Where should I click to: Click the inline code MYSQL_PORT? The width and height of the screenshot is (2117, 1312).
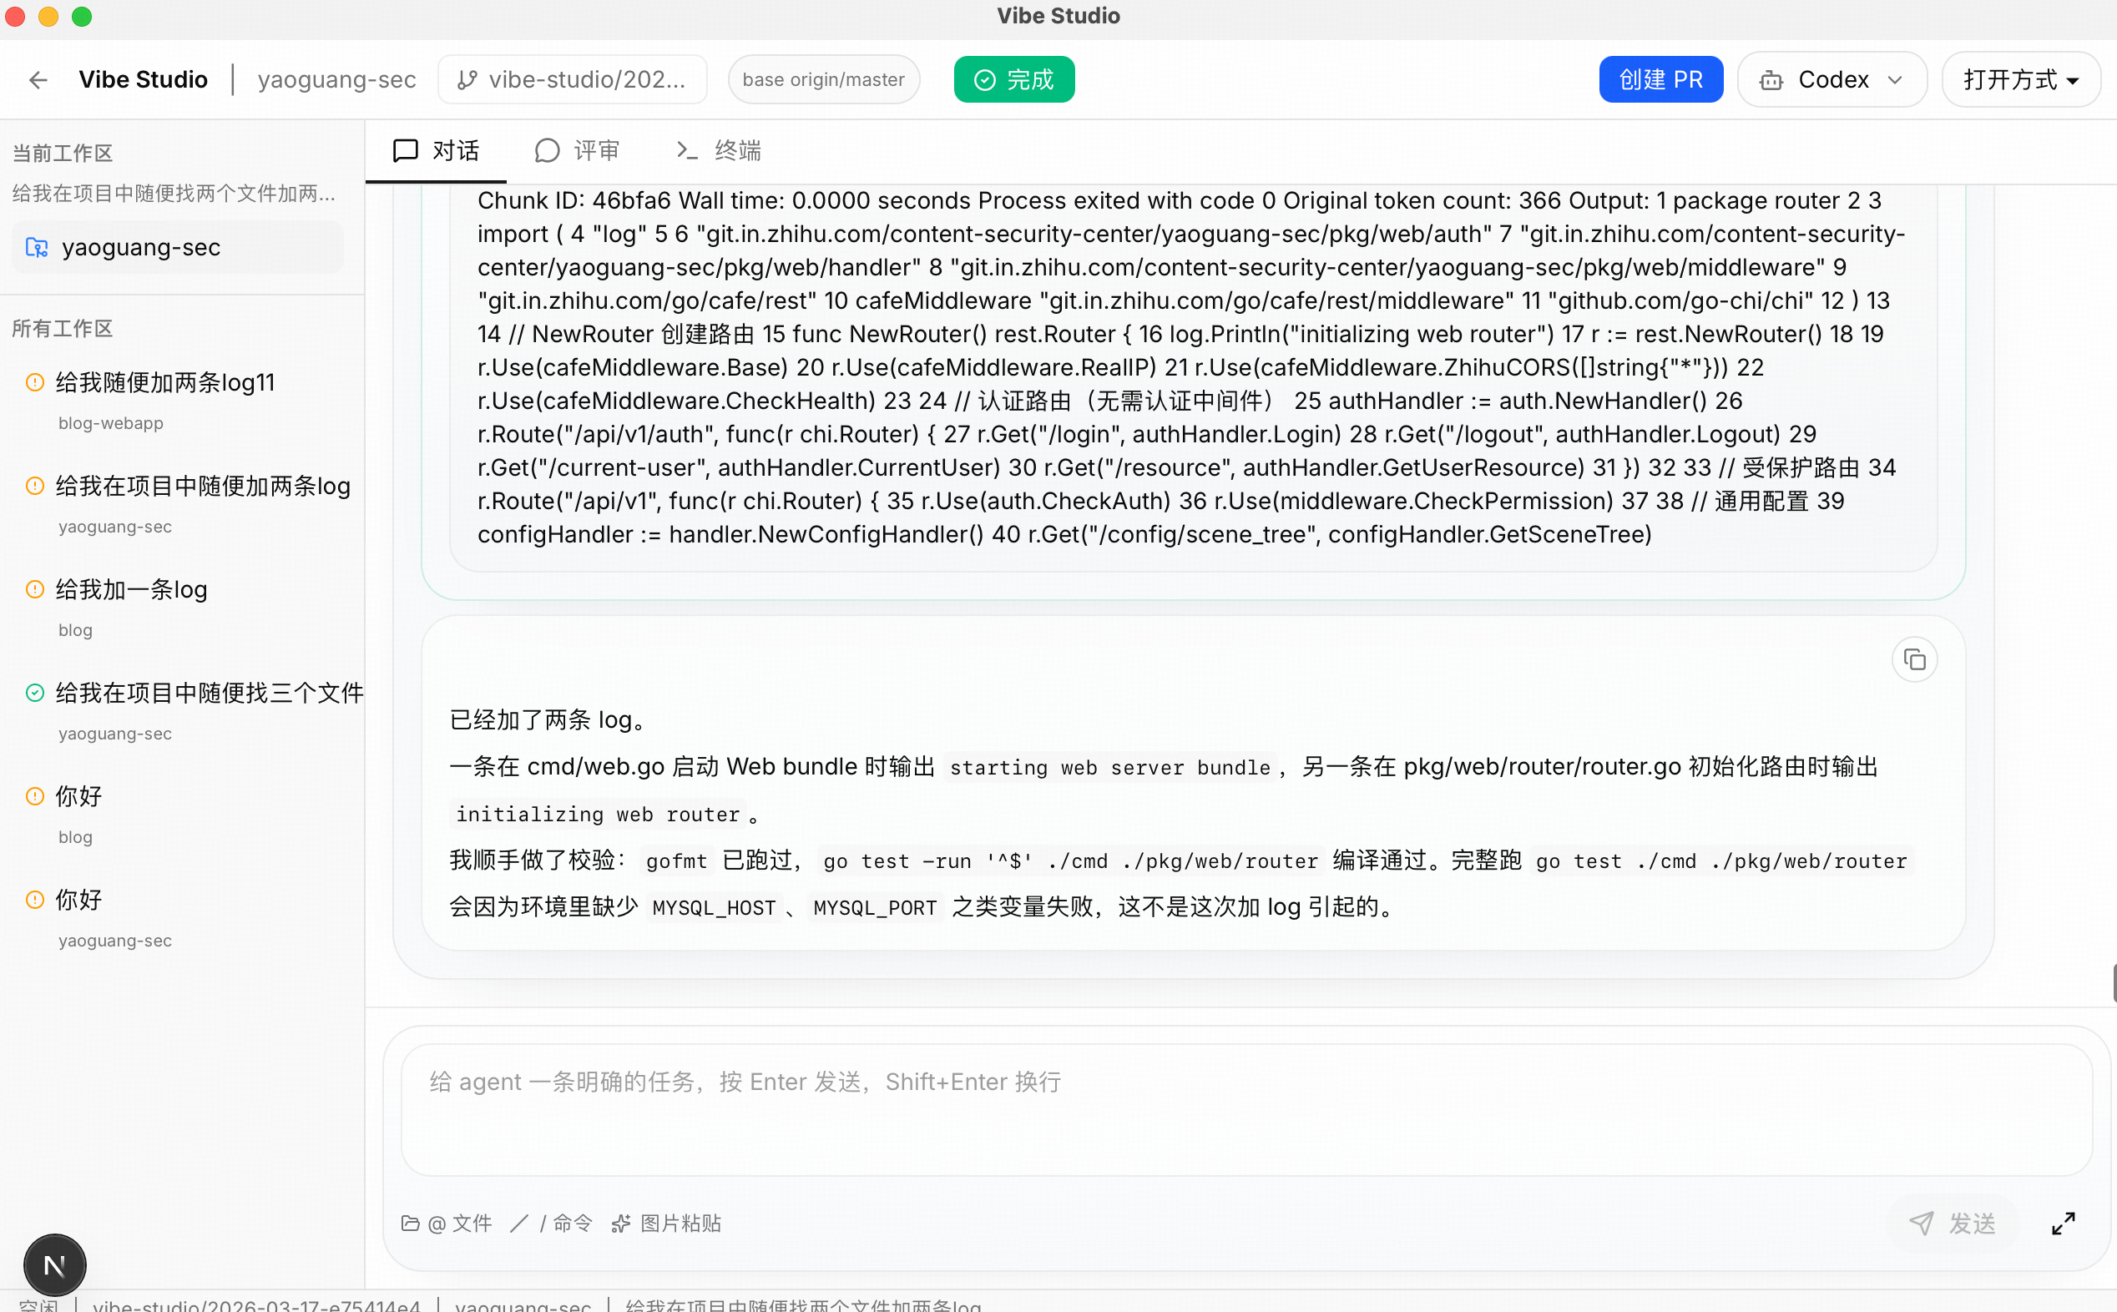(x=875, y=909)
